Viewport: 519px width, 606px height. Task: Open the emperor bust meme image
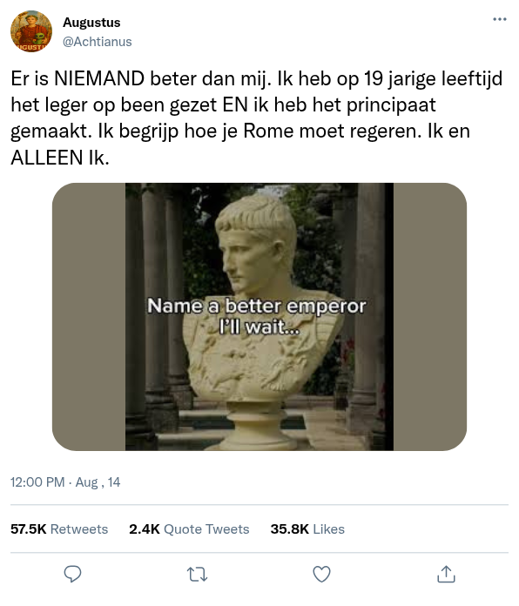259,317
